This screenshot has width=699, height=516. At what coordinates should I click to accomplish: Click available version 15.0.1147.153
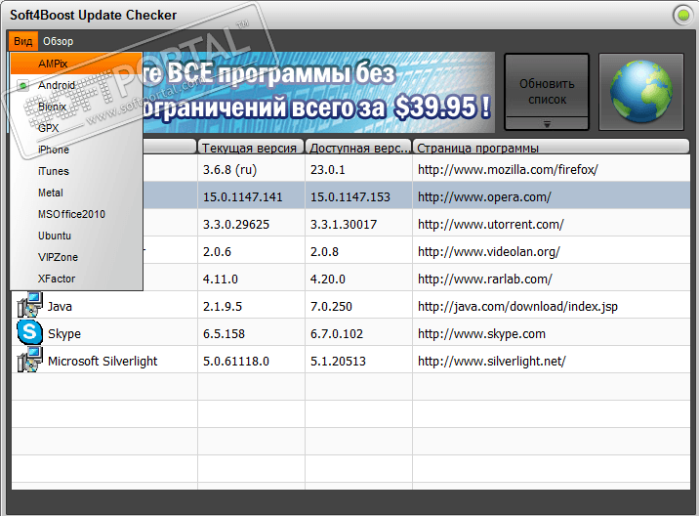[349, 196]
